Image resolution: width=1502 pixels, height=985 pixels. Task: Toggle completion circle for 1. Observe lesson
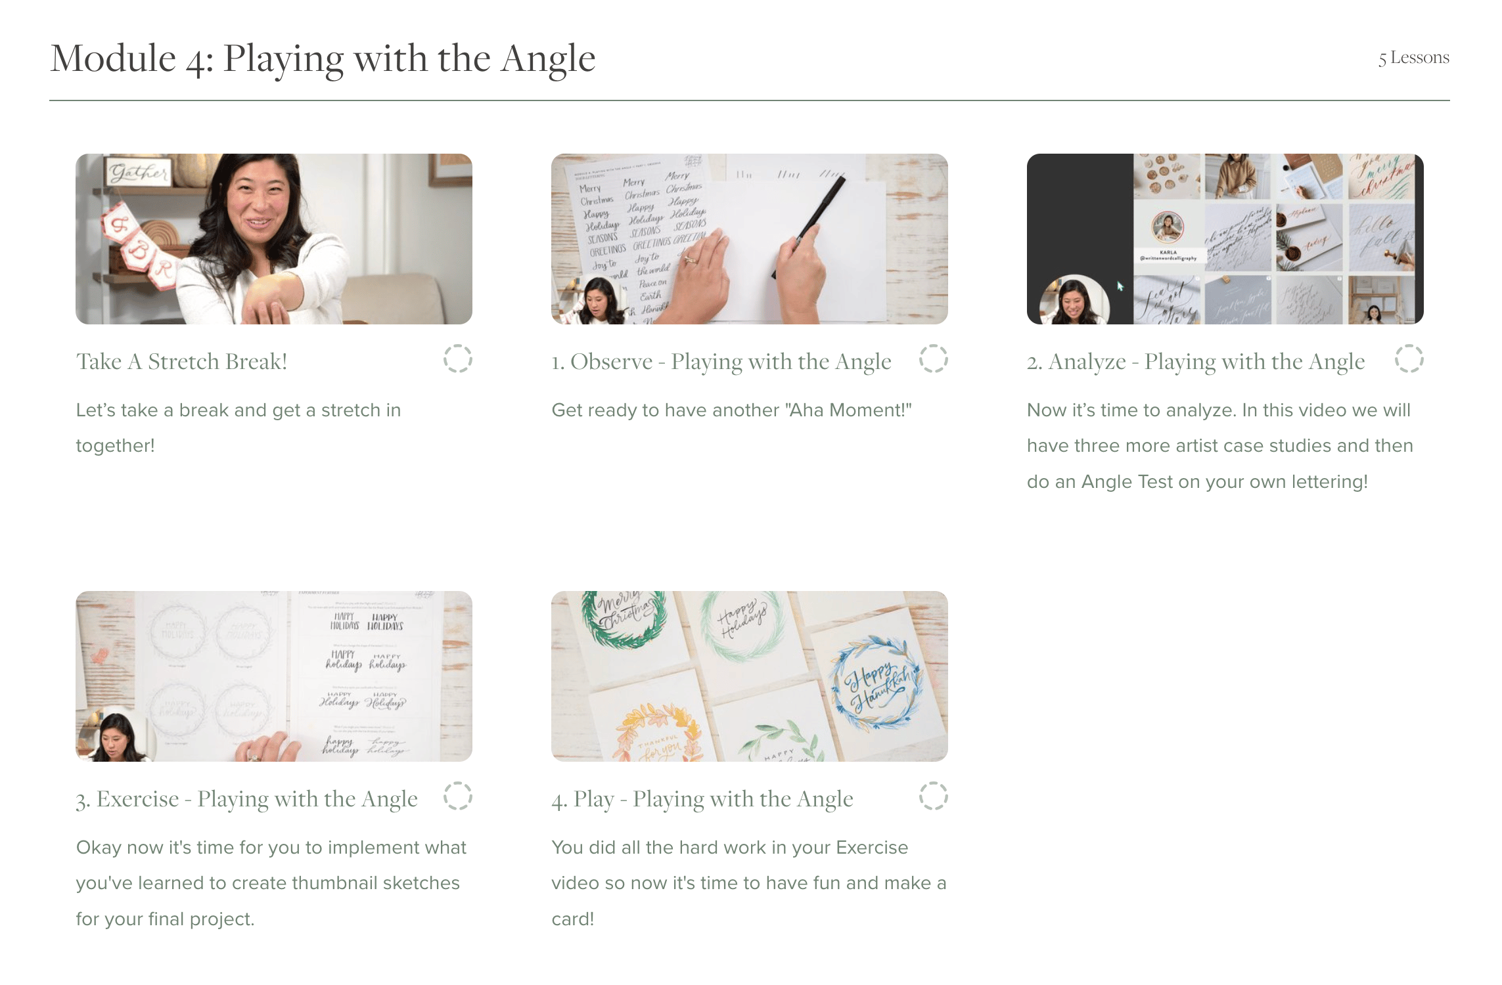[x=933, y=359]
